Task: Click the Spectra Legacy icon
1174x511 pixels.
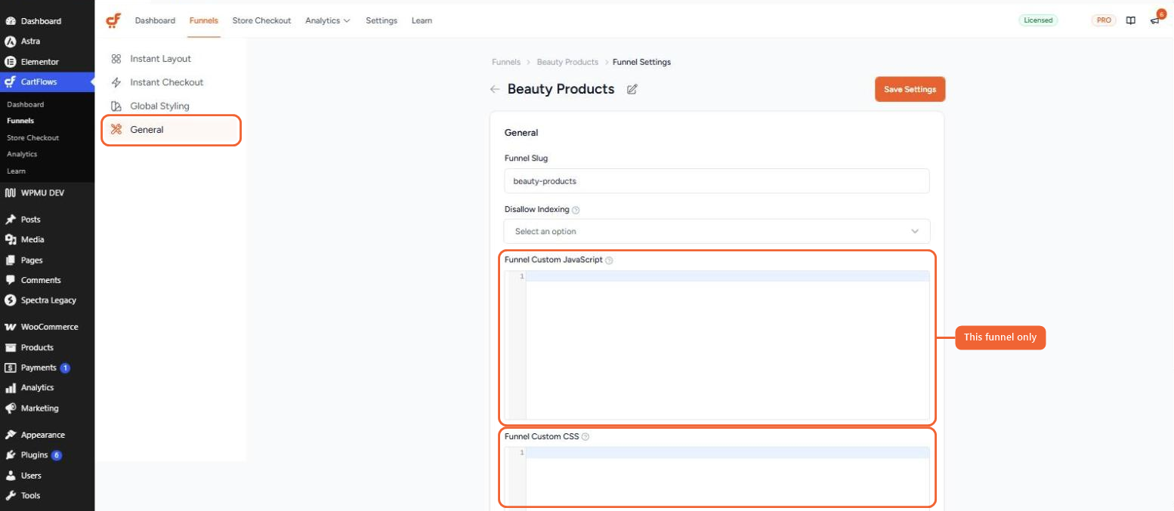Action: pyautogui.click(x=11, y=300)
